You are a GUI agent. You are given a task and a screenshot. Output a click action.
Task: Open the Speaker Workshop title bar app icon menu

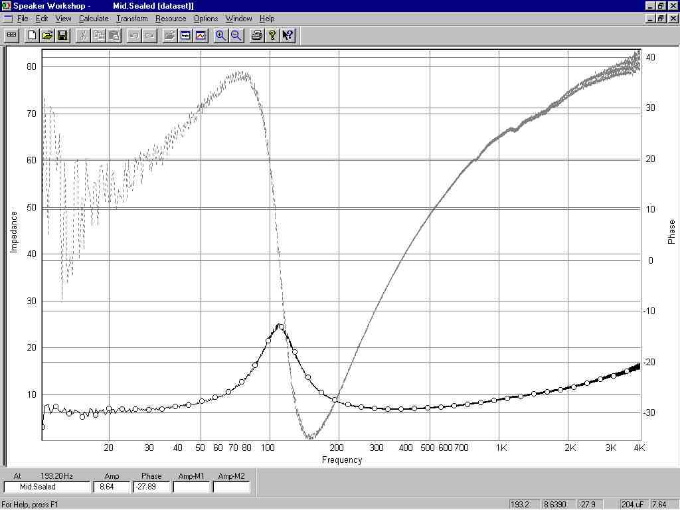point(7,5)
